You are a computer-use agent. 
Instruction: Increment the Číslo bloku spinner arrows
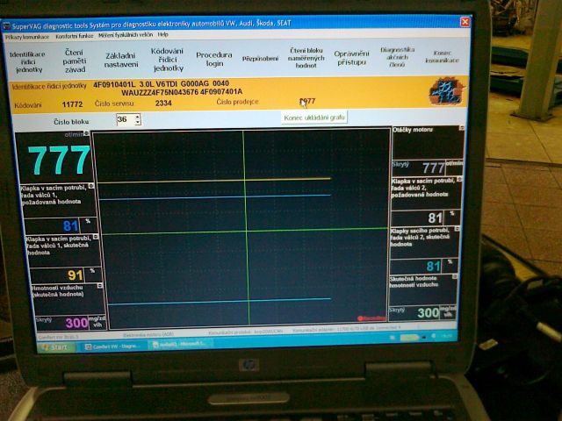[138, 117]
